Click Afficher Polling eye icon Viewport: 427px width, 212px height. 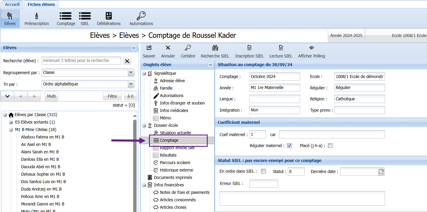[311, 48]
